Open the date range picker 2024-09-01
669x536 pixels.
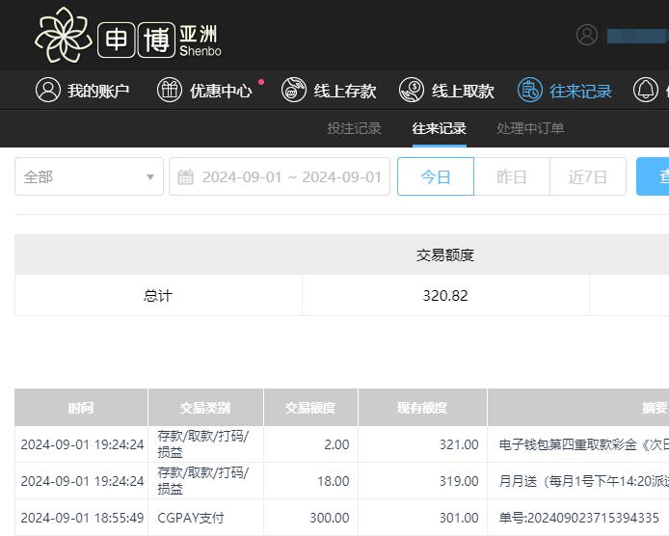pos(291,177)
